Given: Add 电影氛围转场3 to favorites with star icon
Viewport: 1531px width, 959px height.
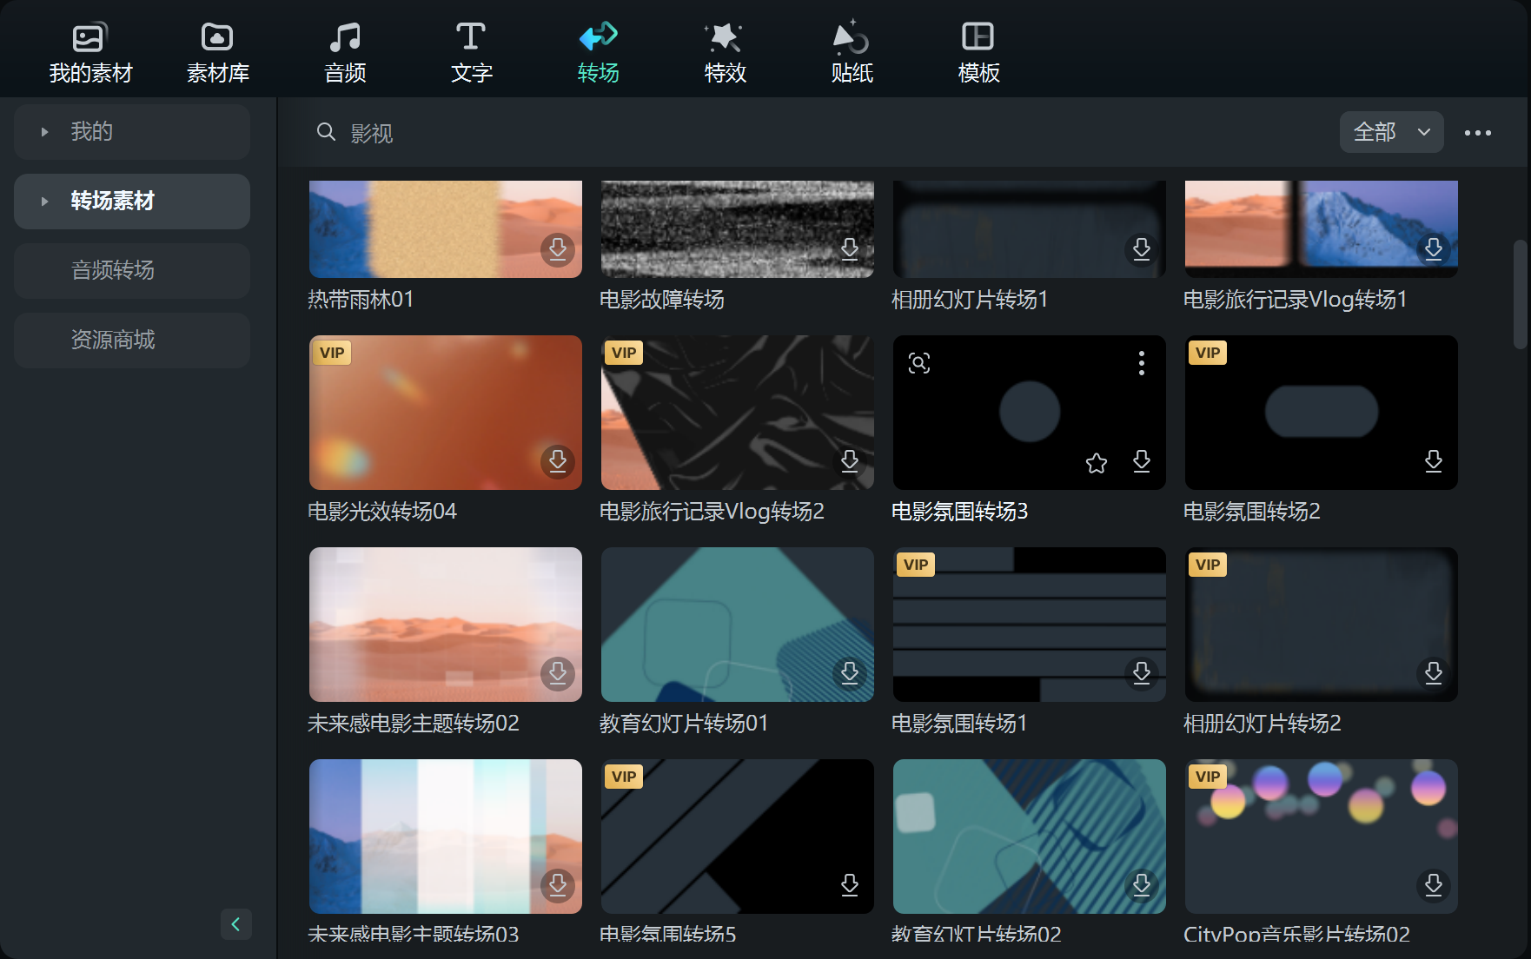Looking at the screenshot, I should 1097,463.
